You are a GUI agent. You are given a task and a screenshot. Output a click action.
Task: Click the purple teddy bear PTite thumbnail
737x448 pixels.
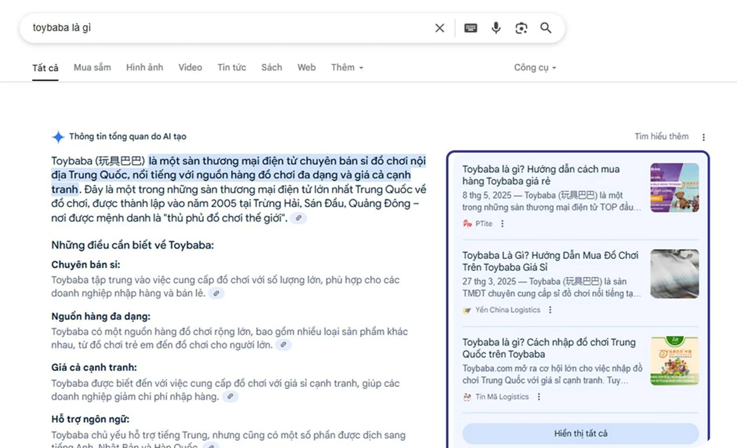[x=675, y=188]
